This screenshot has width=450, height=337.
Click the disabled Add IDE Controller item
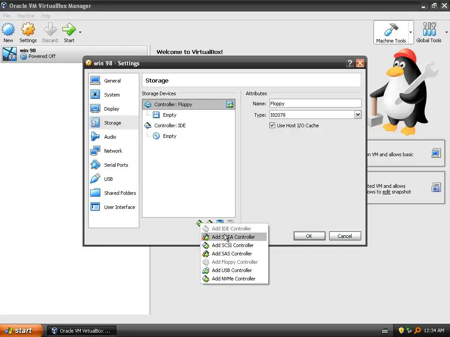tap(234, 229)
